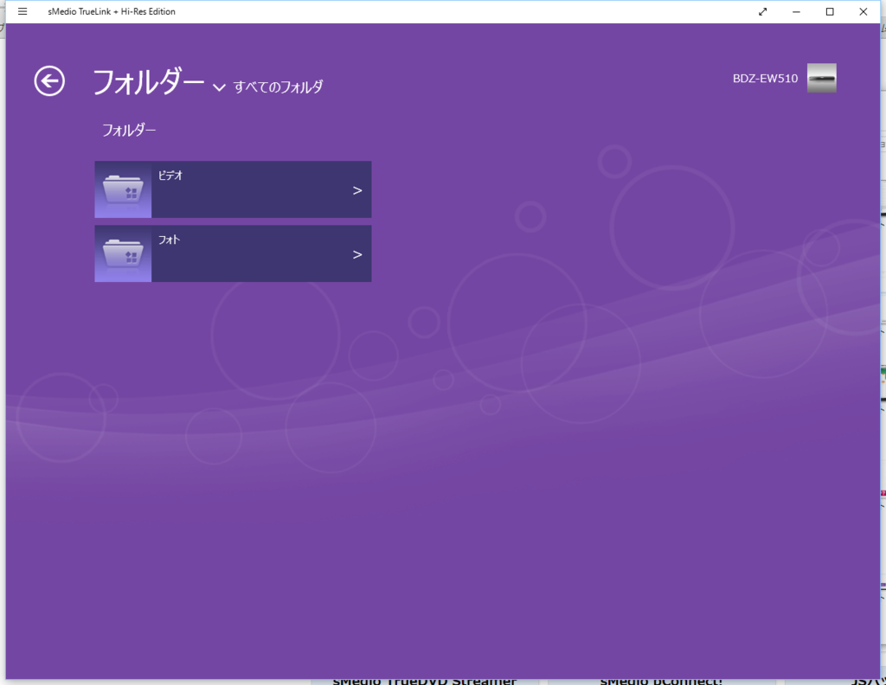Screen dimensions: 886x685
Task: Open the ビデオ folder name label
Action: 170,176
